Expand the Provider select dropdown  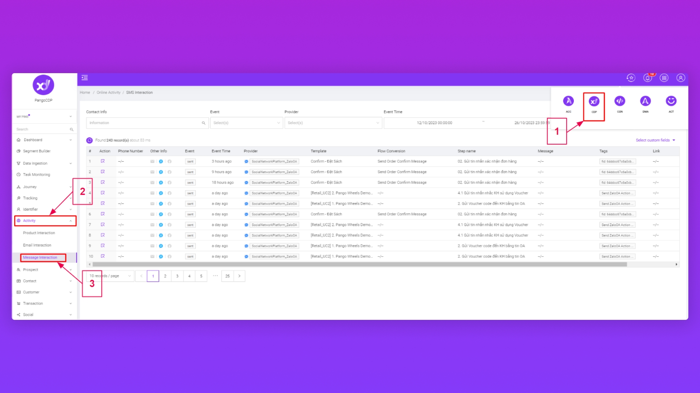pyautogui.click(x=333, y=123)
